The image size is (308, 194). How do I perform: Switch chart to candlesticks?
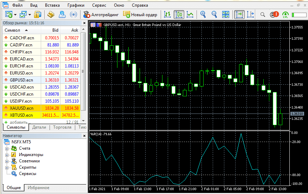(x=179, y=14)
